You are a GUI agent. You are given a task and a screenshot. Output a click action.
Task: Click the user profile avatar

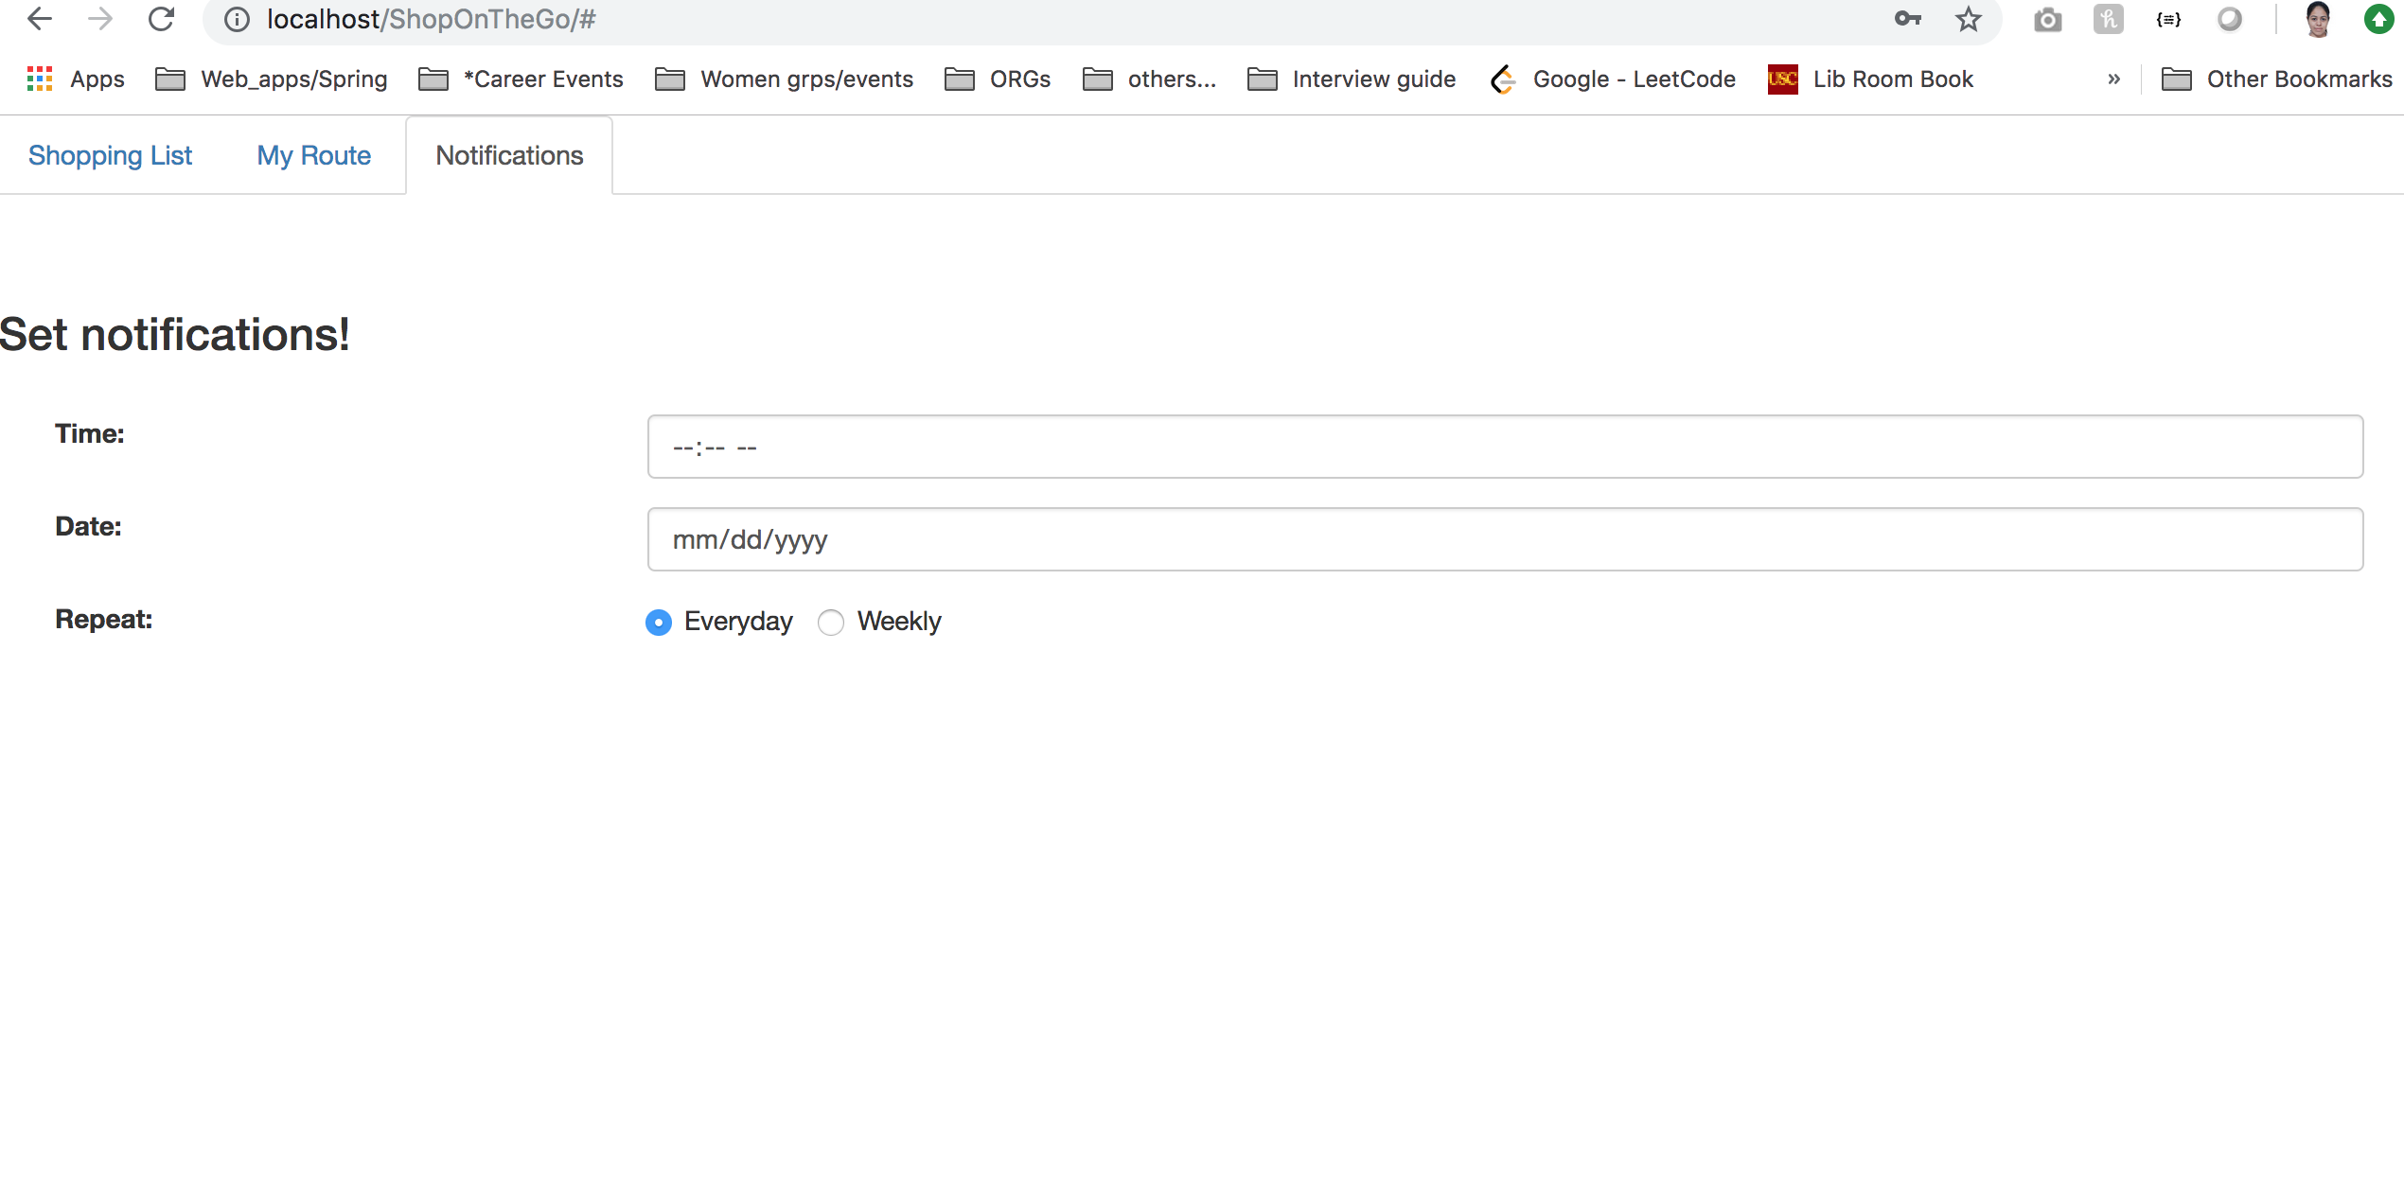pyautogui.click(x=2317, y=19)
